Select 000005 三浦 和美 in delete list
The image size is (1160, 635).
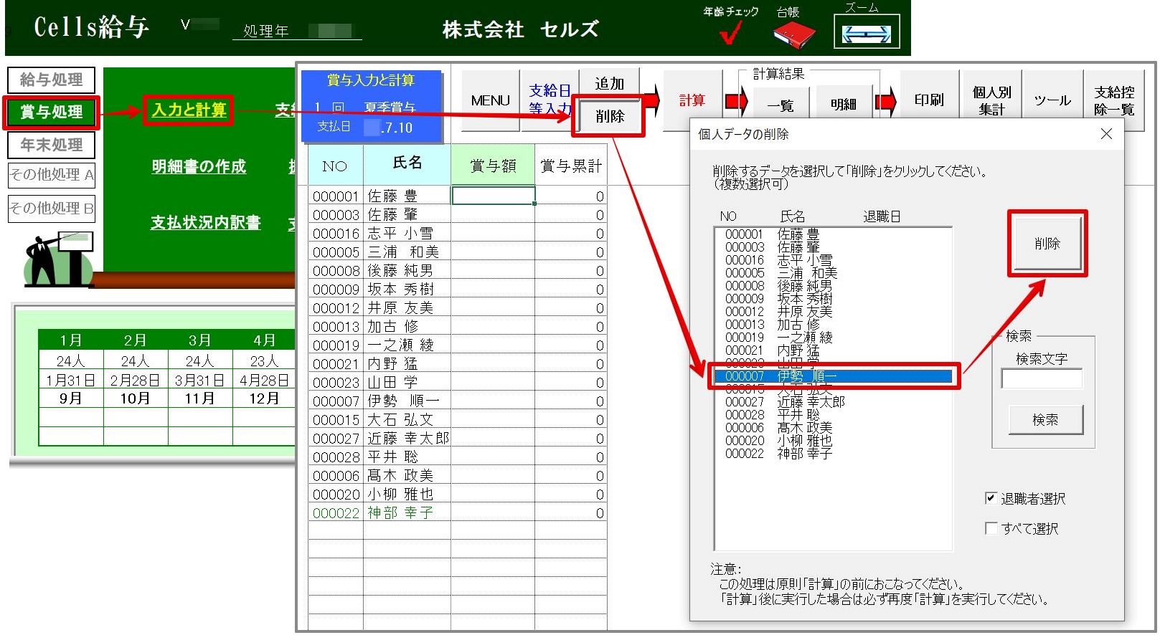point(833,273)
